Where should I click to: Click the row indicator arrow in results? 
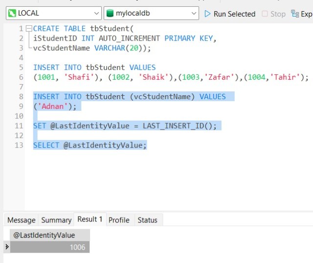[x=6, y=247]
